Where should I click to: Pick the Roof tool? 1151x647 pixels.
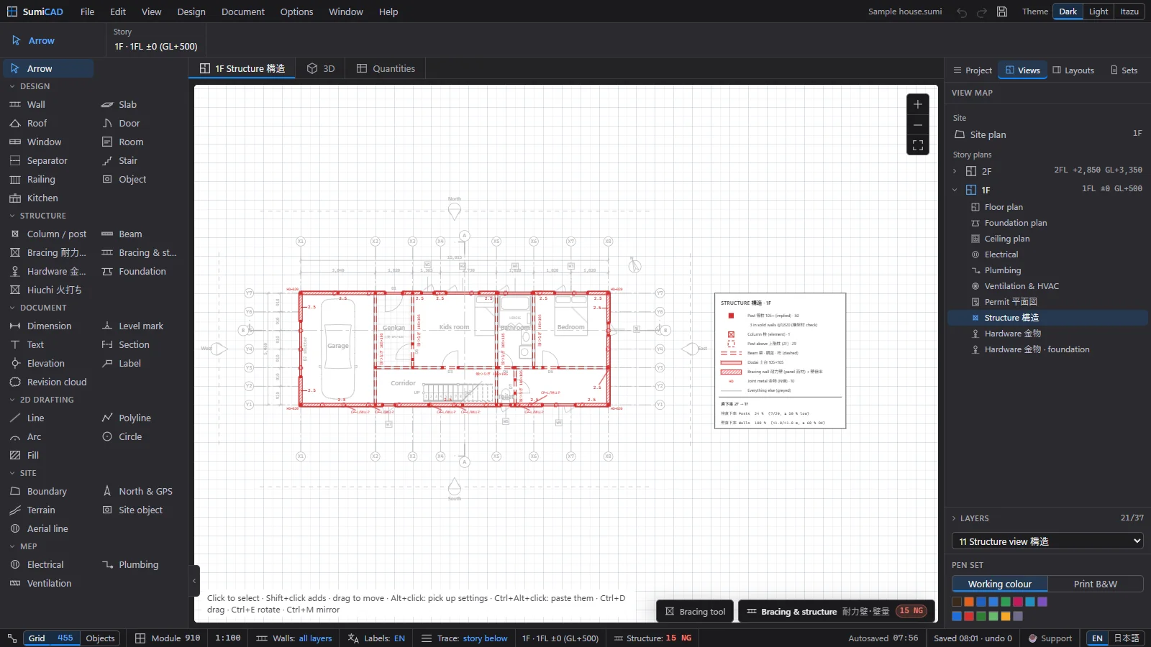(47, 123)
